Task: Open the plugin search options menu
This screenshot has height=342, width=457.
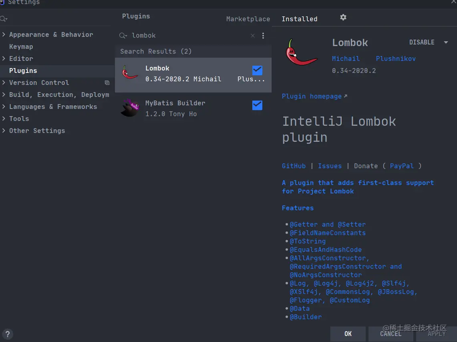Action: [x=263, y=36]
